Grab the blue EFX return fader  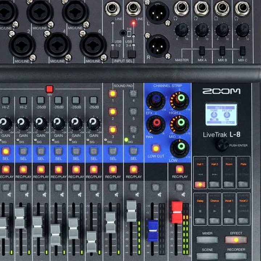(153, 231)
